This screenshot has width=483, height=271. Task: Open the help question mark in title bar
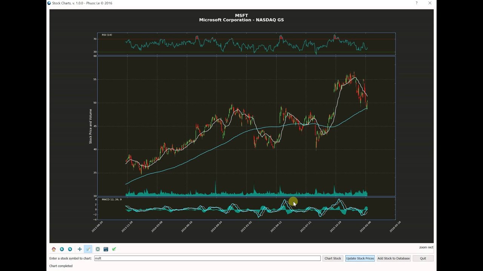pyautogui.click(x=417, y=3)
